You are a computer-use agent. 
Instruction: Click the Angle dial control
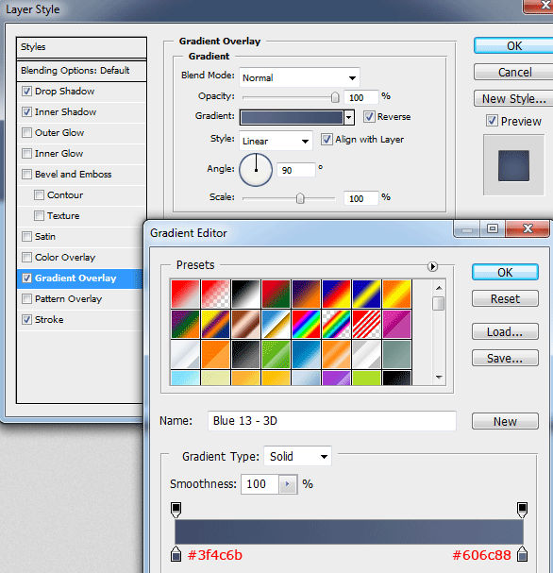click(256, 170)
